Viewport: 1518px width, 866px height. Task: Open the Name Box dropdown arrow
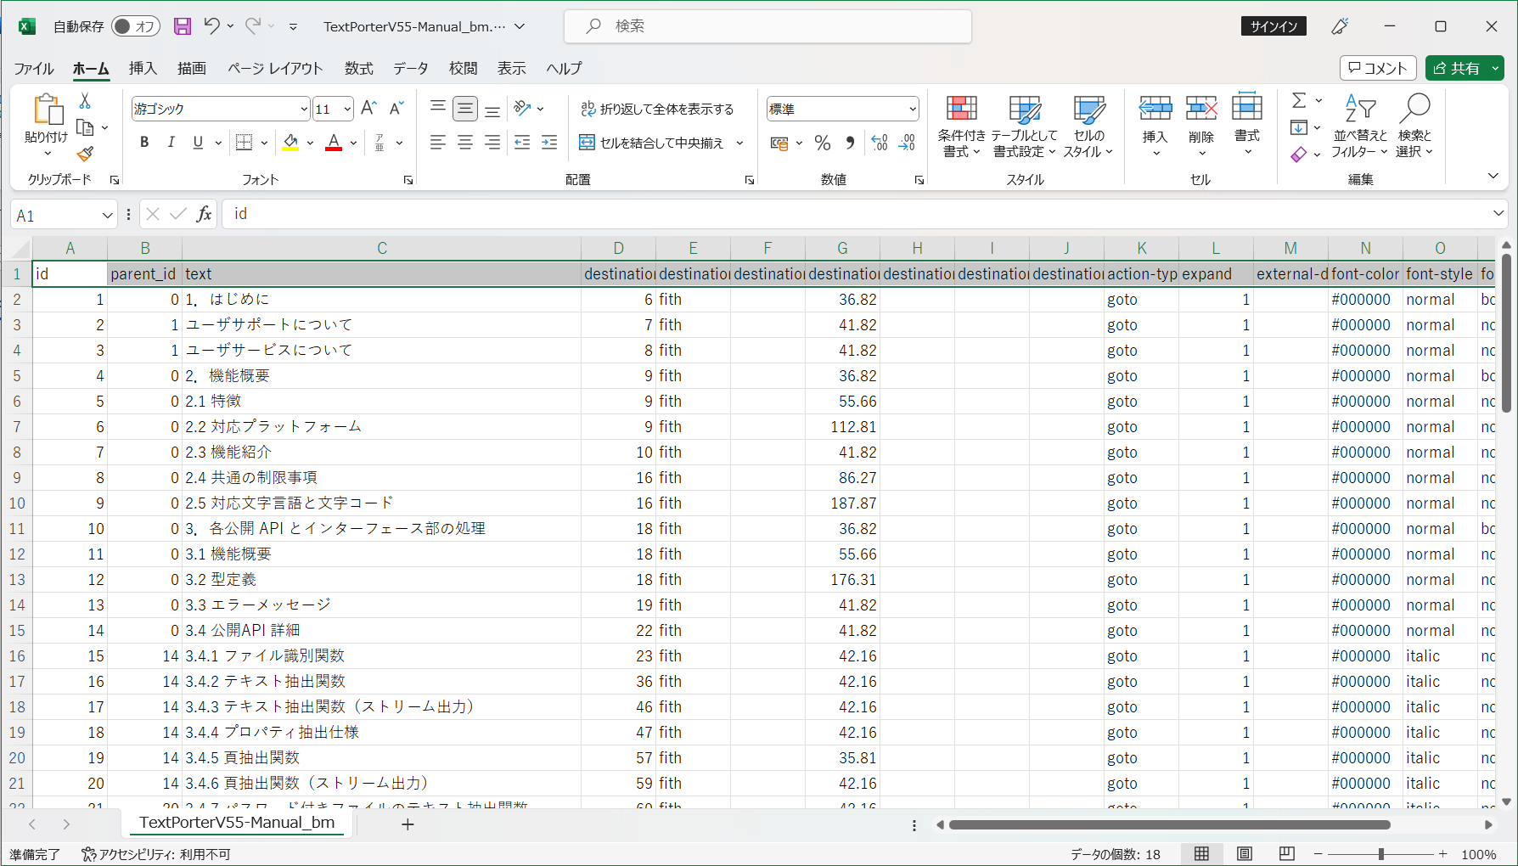(x=107, y=216)
